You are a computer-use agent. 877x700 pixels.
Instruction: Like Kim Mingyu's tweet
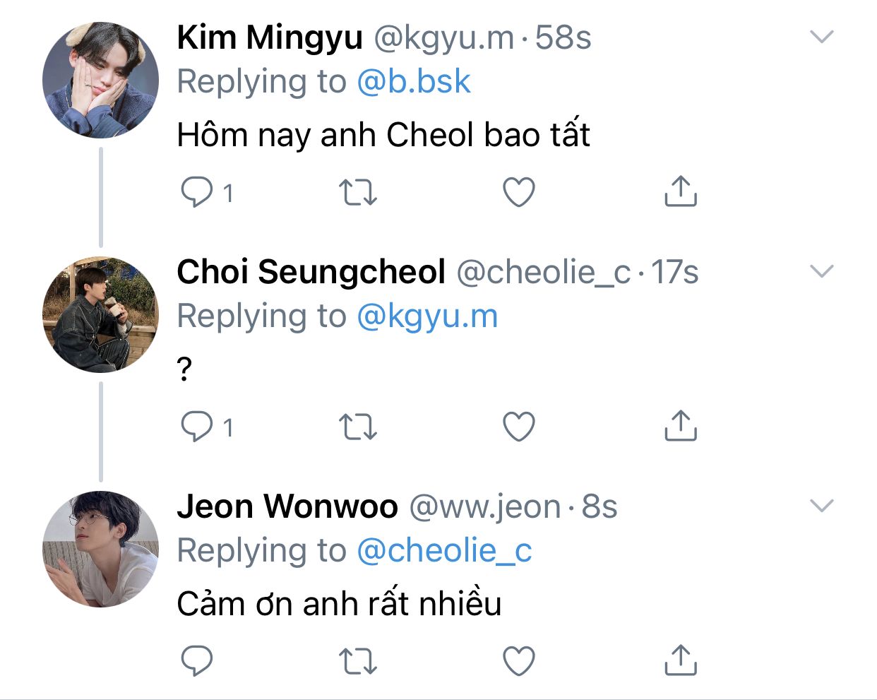(519, 192)
